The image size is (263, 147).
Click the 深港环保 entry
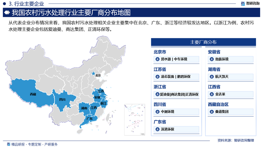176,129
